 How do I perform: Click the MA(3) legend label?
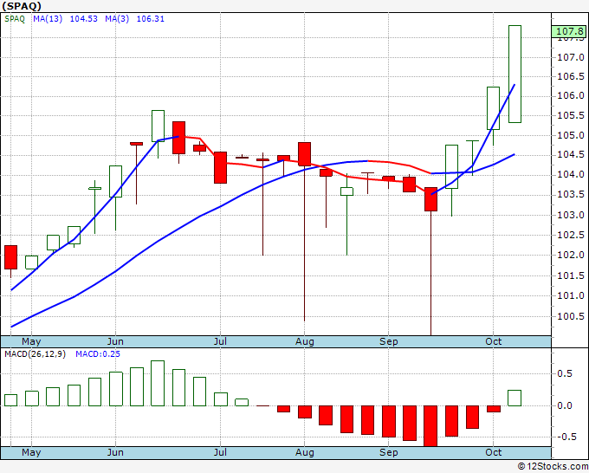coord(117,19)
